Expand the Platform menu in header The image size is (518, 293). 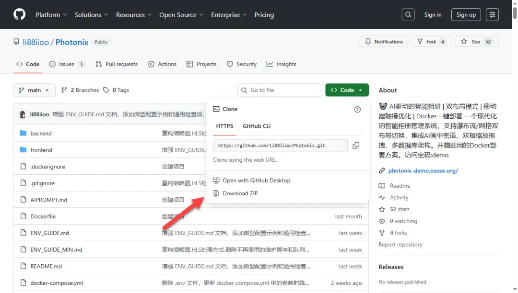(51, 15)
